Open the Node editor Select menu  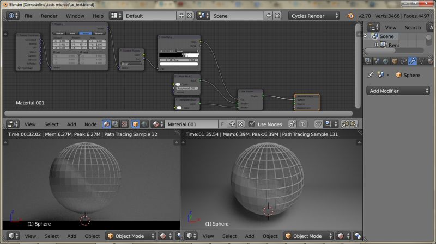[51, 124]
